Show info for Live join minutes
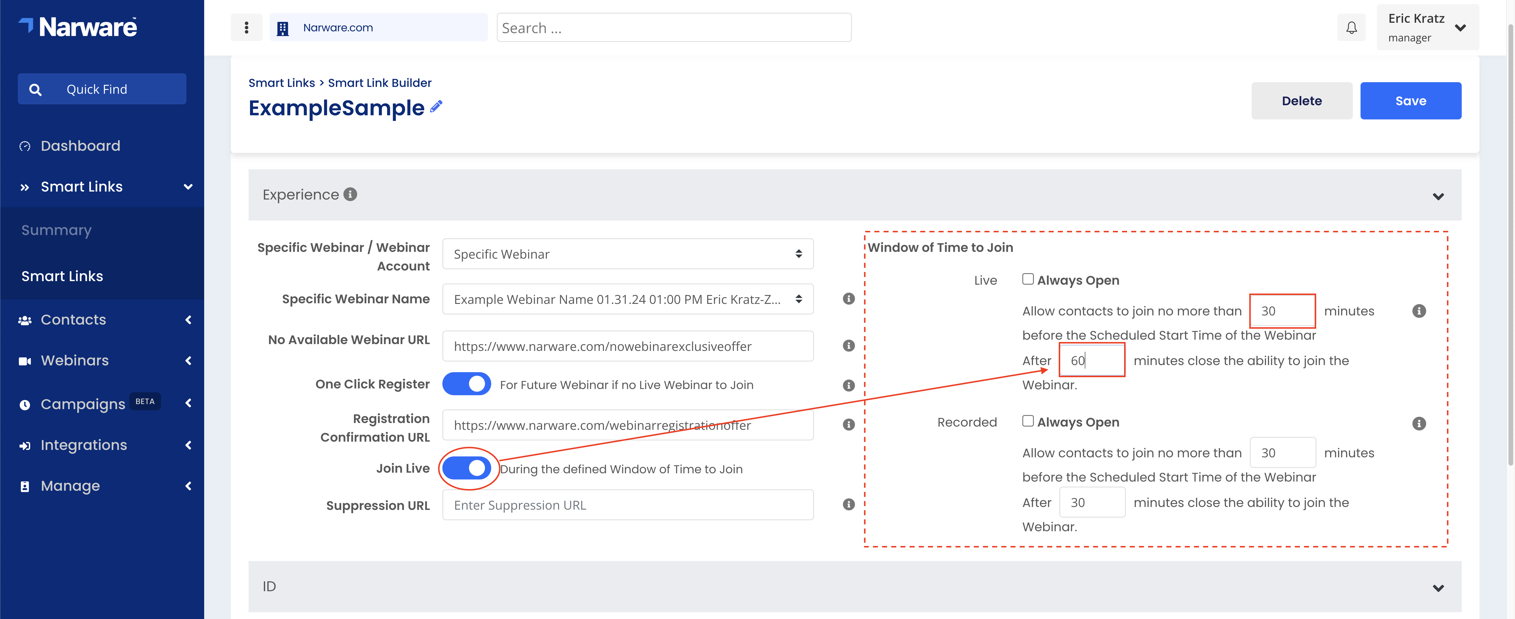Image resolution: width=1515 pixels, height=619 pixels. (x=1419, y=311)
